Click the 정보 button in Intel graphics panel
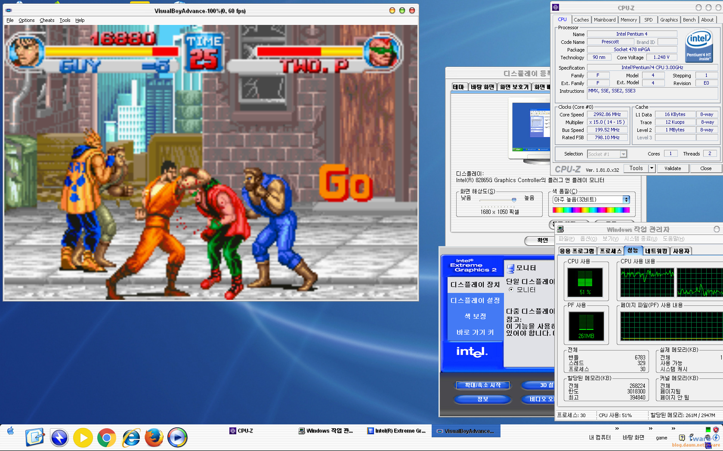Screen dimensions: 723x451 (x=483, y=399)
